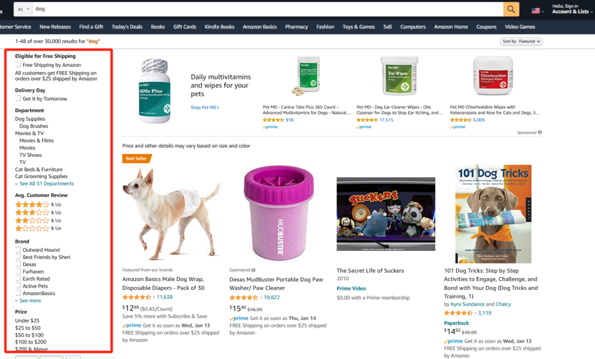Screen dimensions: 595x359
Task: Enable Free Shipping by Amazon checkbox
Action: pyautogui.click(x=18, y=64)
